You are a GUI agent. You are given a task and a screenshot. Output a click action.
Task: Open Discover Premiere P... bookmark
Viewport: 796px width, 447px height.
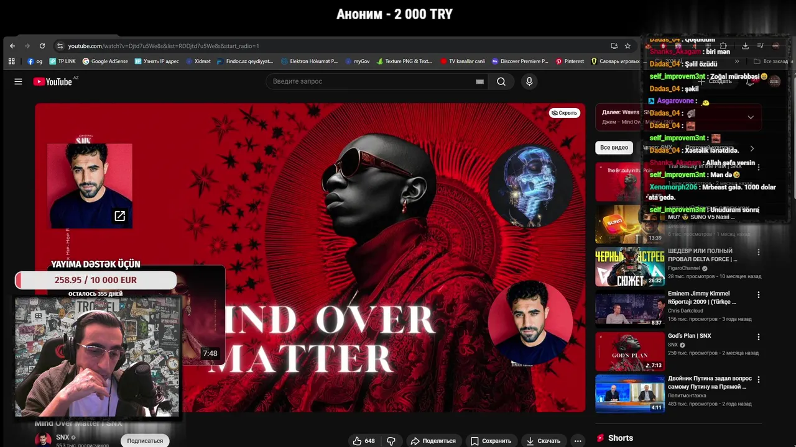(520, 61)
